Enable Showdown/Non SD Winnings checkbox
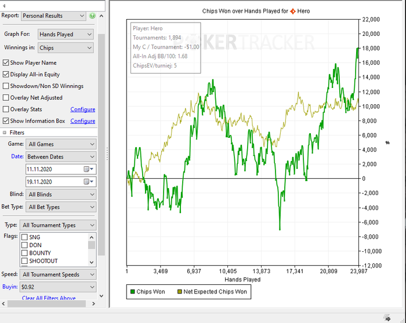The image size is (406, 323). (6, 86)
